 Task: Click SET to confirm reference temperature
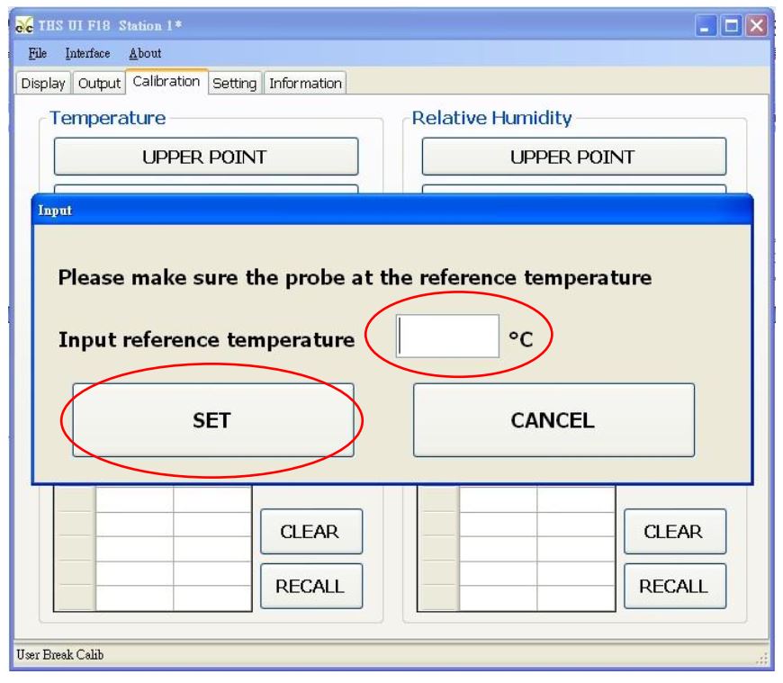pyautogui.click(x=212, y=420)
